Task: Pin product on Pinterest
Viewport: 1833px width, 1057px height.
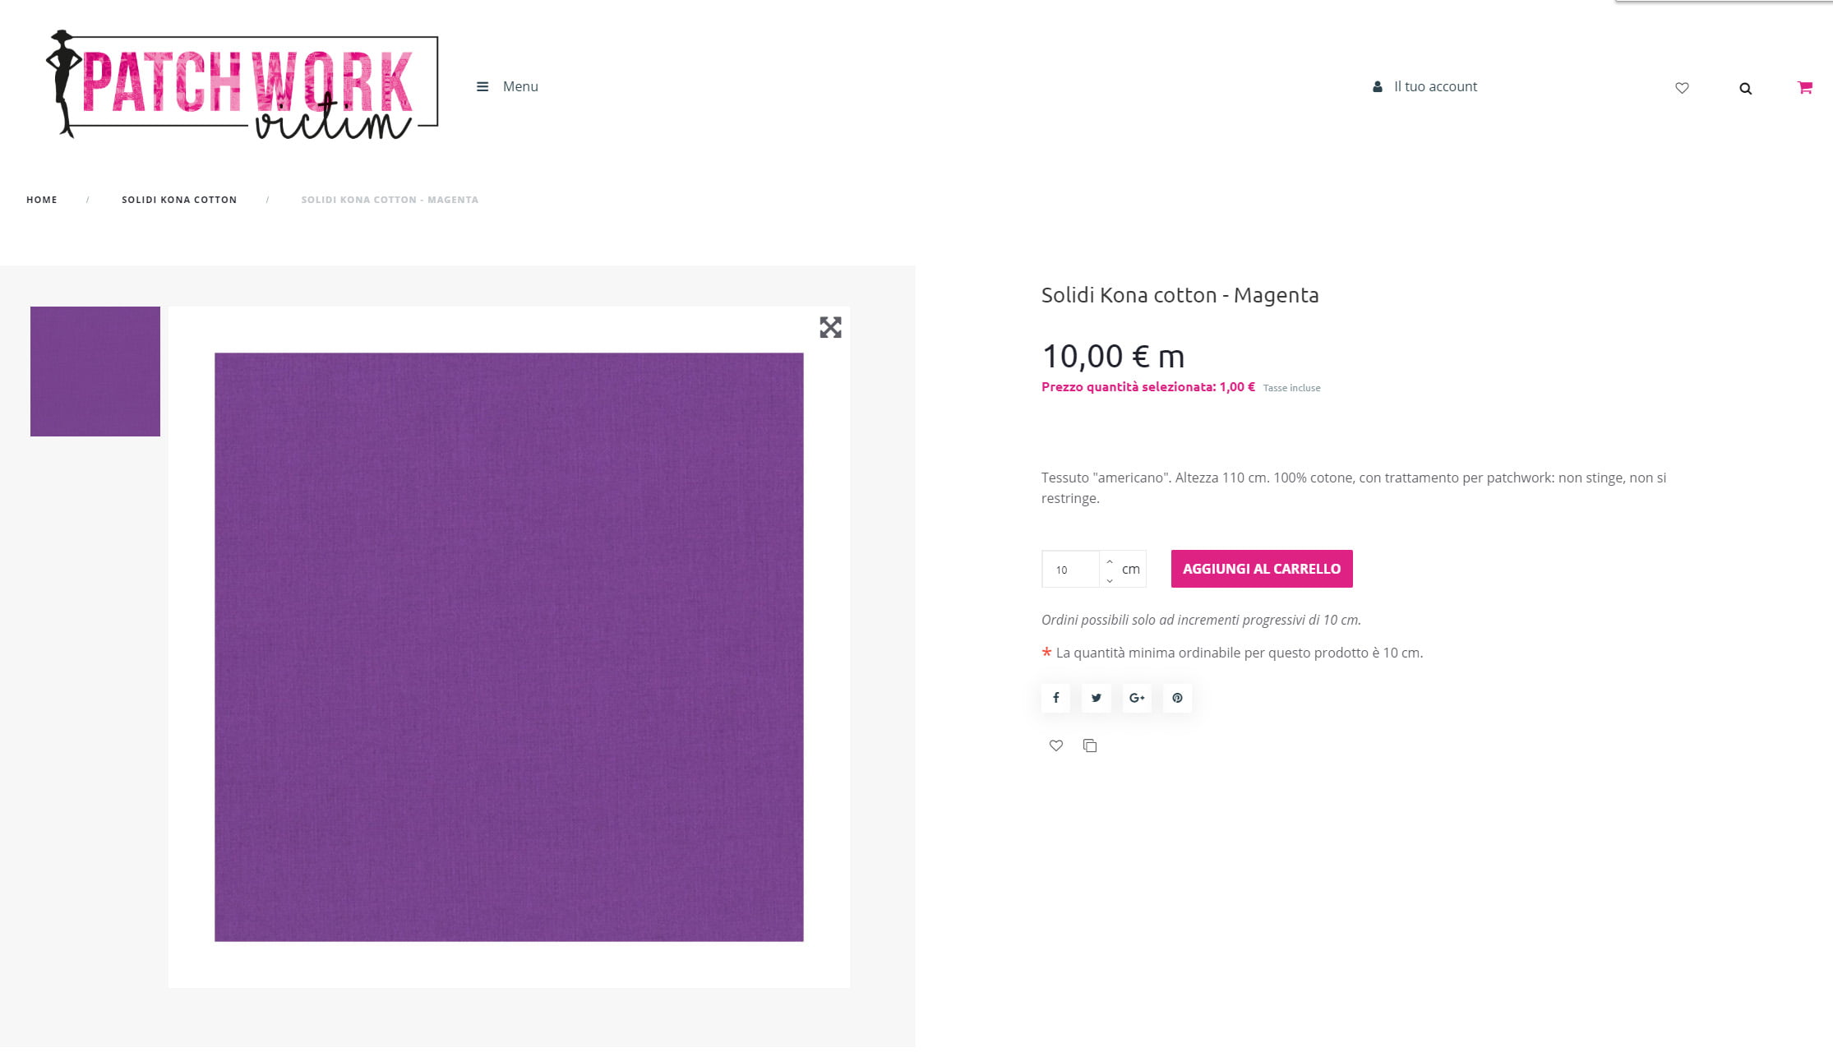Action: click(x=1177, y=698)
